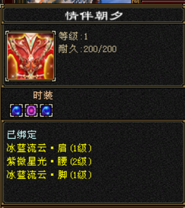Click the gold emblem beside the red bar
The width and height of the screenshot is (185, 208).
point(136,2)
